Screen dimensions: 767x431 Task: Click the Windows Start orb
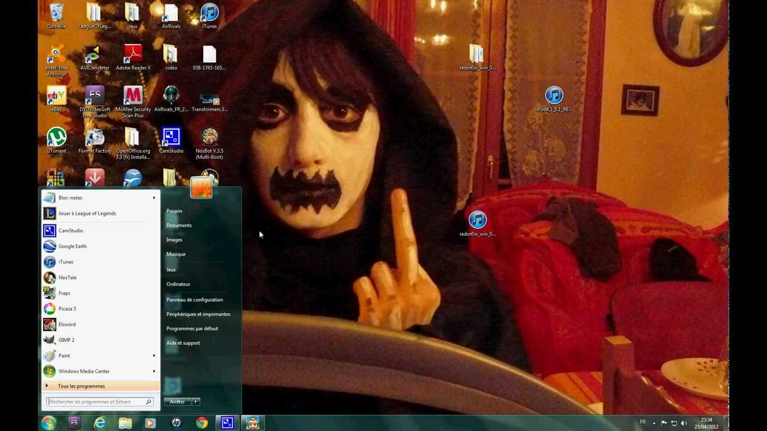tap(49, 423)
